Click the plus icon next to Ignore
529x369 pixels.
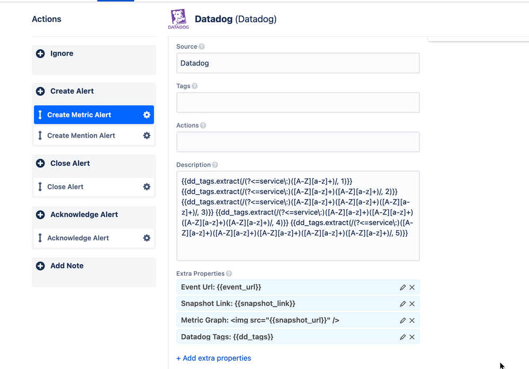pos(40,53)
